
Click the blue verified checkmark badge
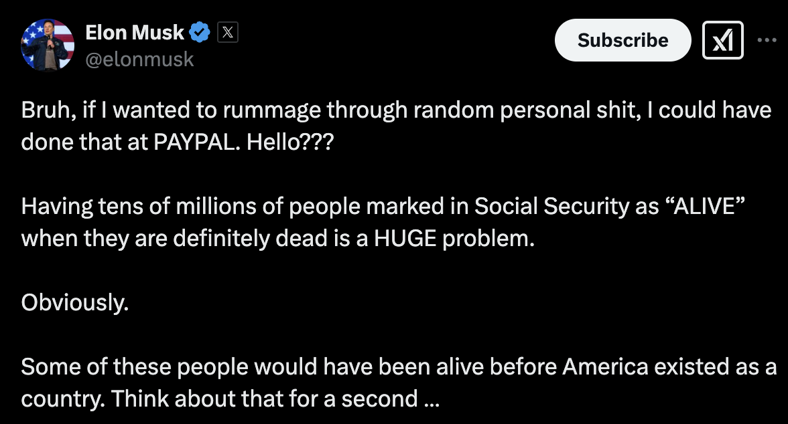click(200, 31)
